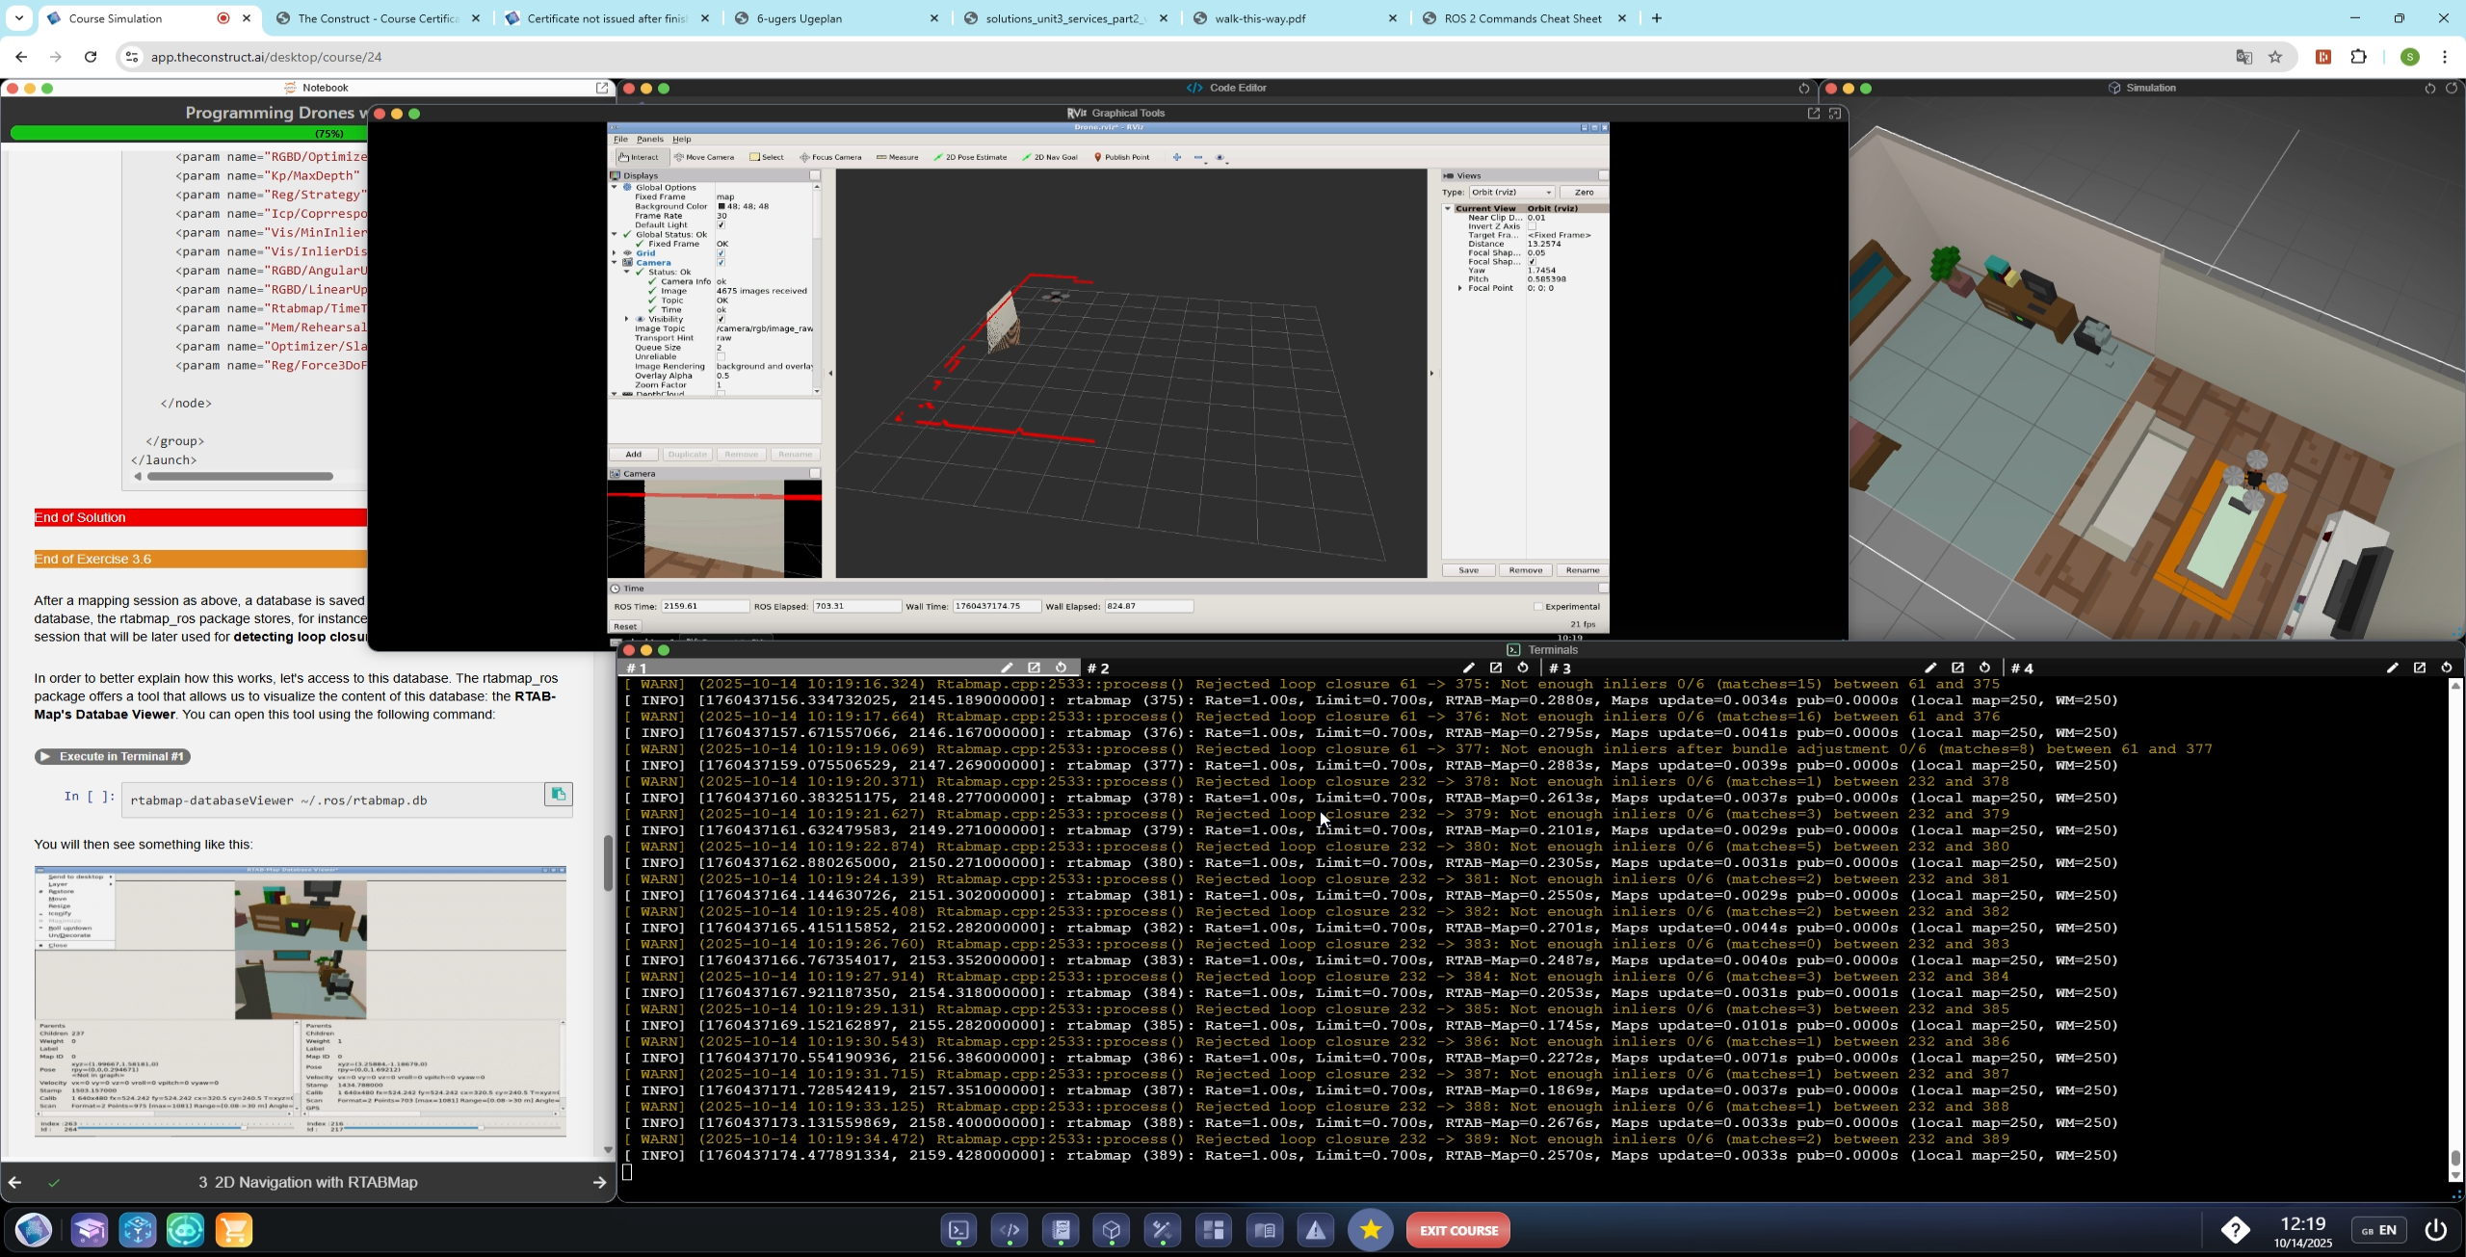
Task: Click the yellow star rating button
Action: (1370, 1230)
